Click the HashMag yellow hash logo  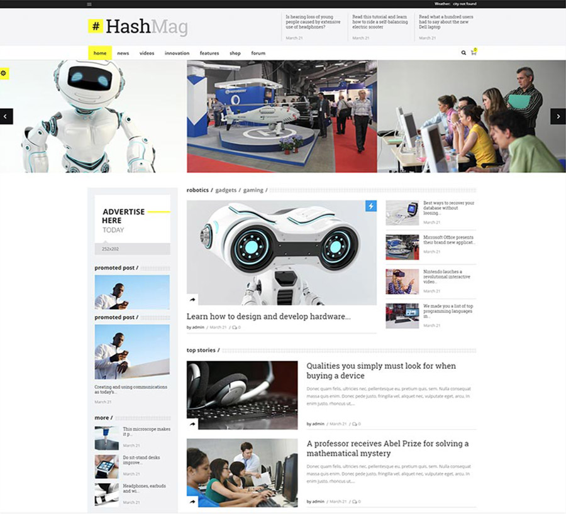tap(96, 26)
